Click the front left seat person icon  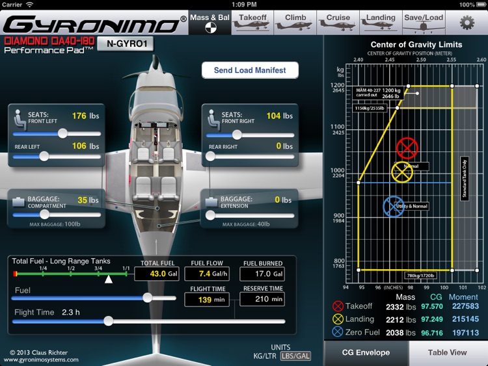click(x=20, y=120)
